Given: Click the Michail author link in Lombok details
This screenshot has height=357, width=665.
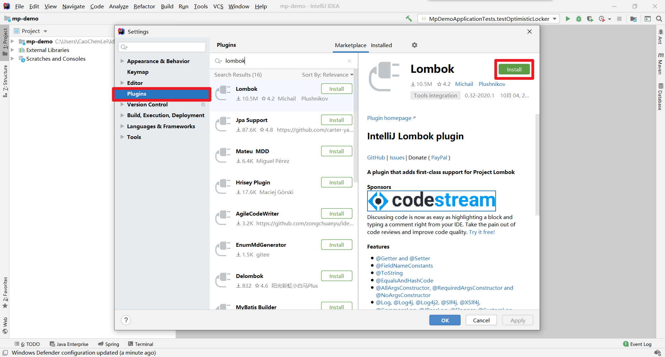Looking at the screenshot, I should point(464,84).
